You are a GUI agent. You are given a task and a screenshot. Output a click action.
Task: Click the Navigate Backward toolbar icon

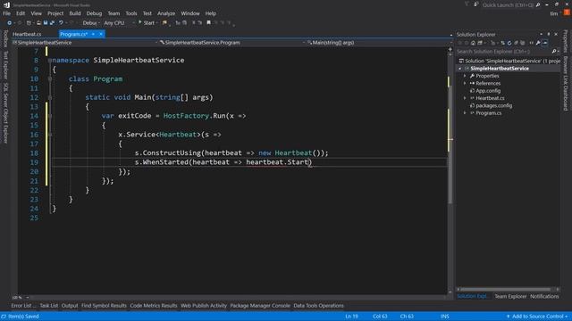(10, 23)
